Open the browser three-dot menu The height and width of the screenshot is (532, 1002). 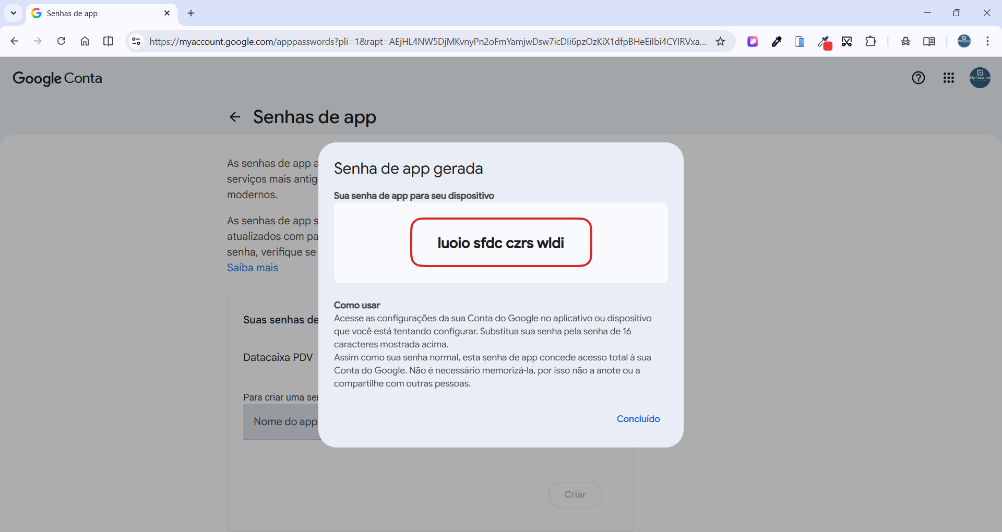click(987, 41)
